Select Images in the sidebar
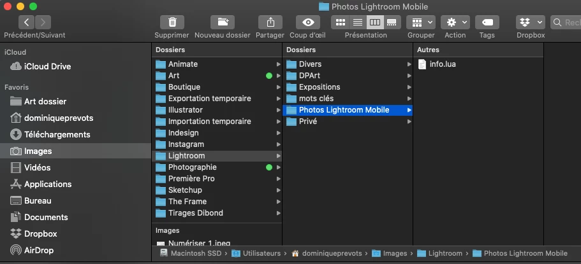 [76, 151]
